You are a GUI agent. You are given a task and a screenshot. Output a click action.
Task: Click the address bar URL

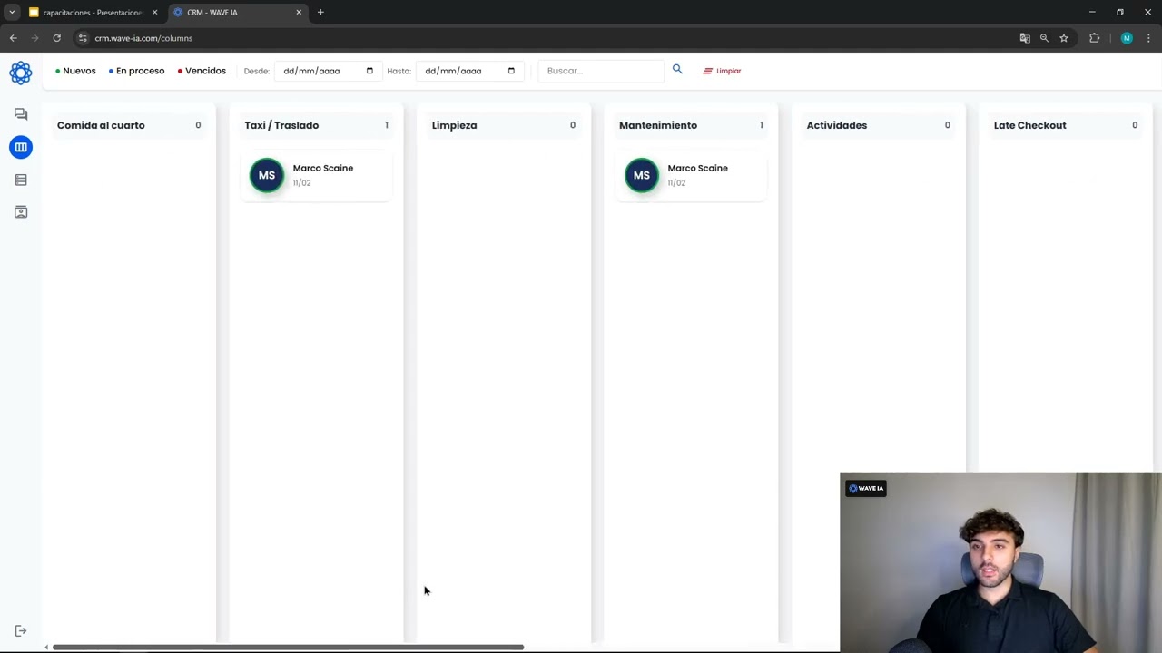coord(143,38)
